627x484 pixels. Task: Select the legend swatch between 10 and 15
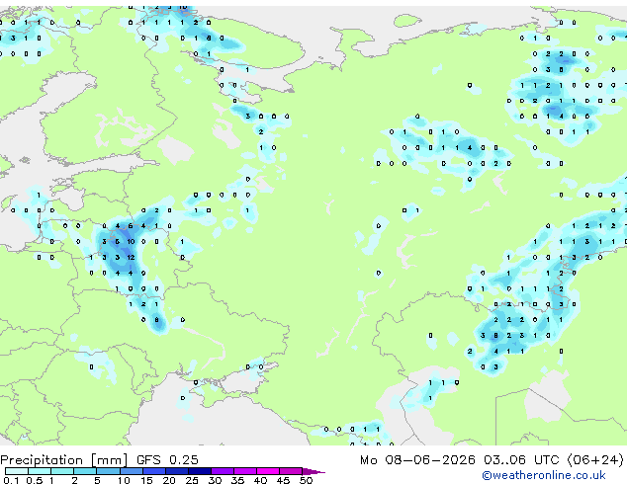[x=131, y=471]
